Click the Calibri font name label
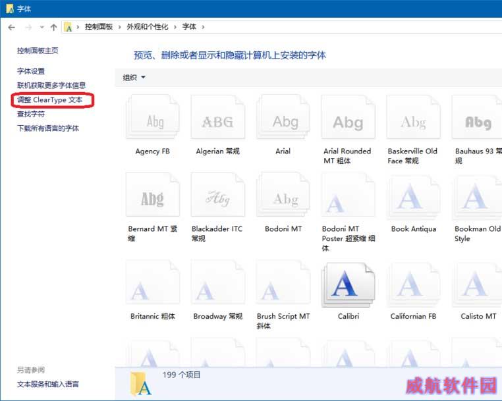 coord(349,316)
